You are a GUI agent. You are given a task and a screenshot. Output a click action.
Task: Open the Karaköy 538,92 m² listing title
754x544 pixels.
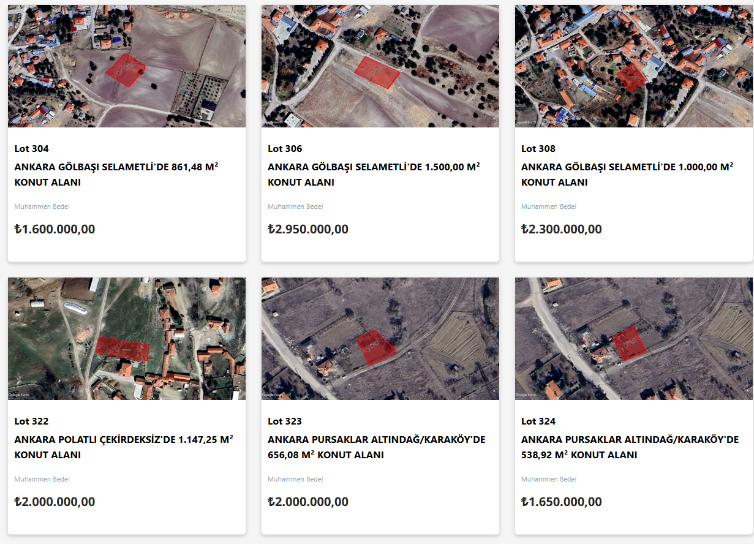coord(630,447)
